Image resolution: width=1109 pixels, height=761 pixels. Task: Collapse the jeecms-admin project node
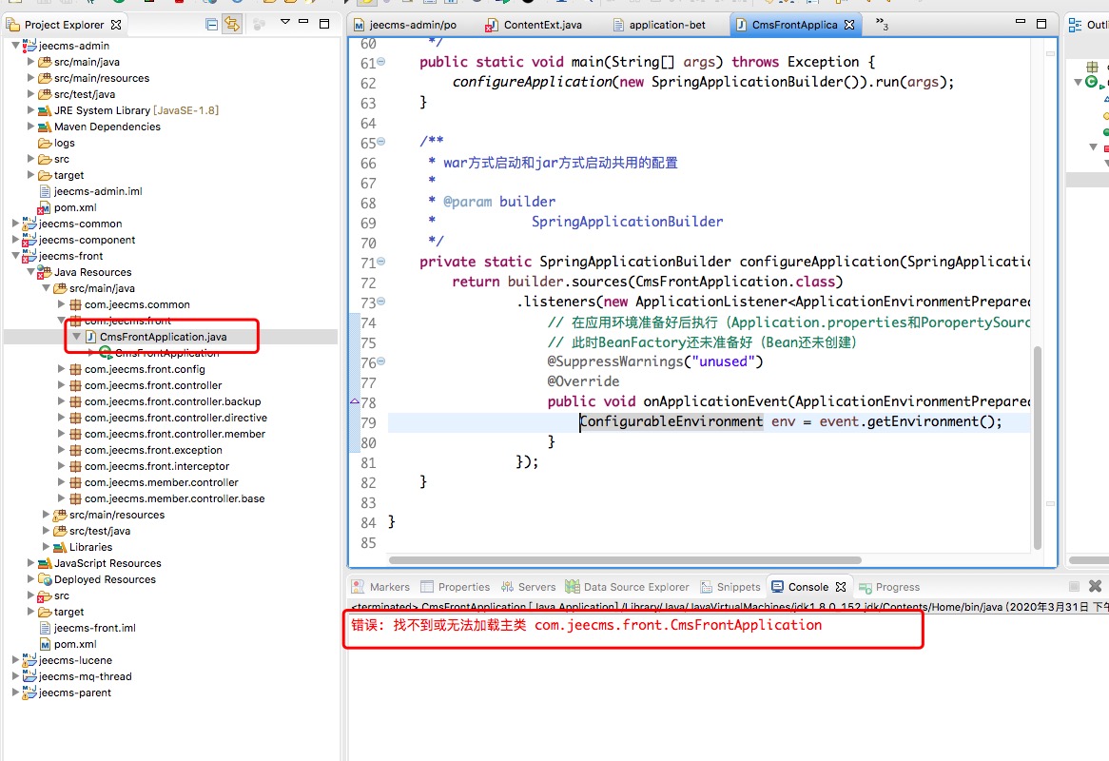(x=16, y=46)
